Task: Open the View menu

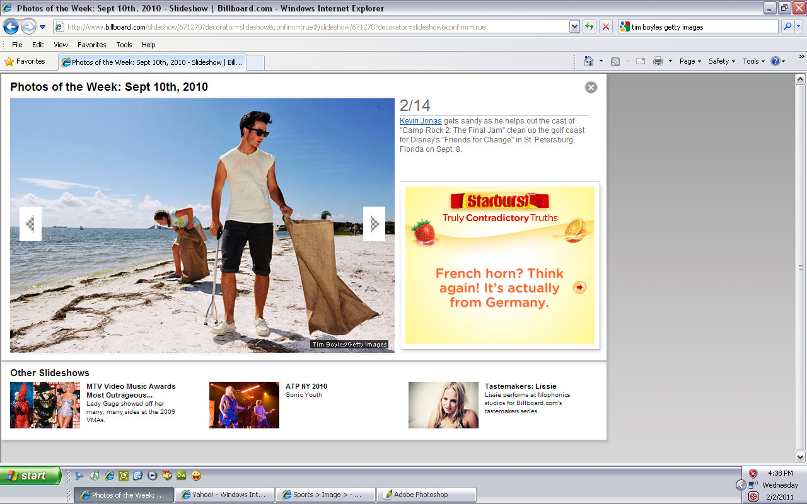Action: click(x=61, y=45)
